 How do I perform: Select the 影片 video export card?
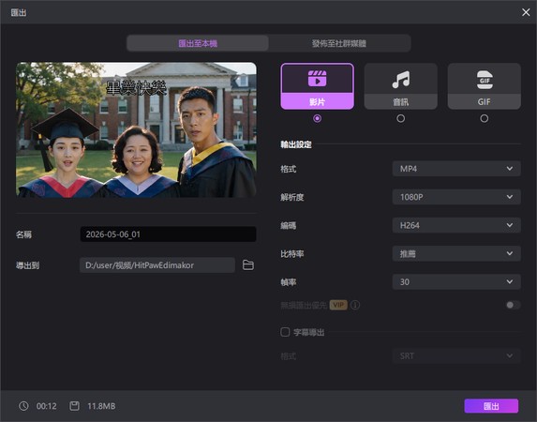(317, 86)
